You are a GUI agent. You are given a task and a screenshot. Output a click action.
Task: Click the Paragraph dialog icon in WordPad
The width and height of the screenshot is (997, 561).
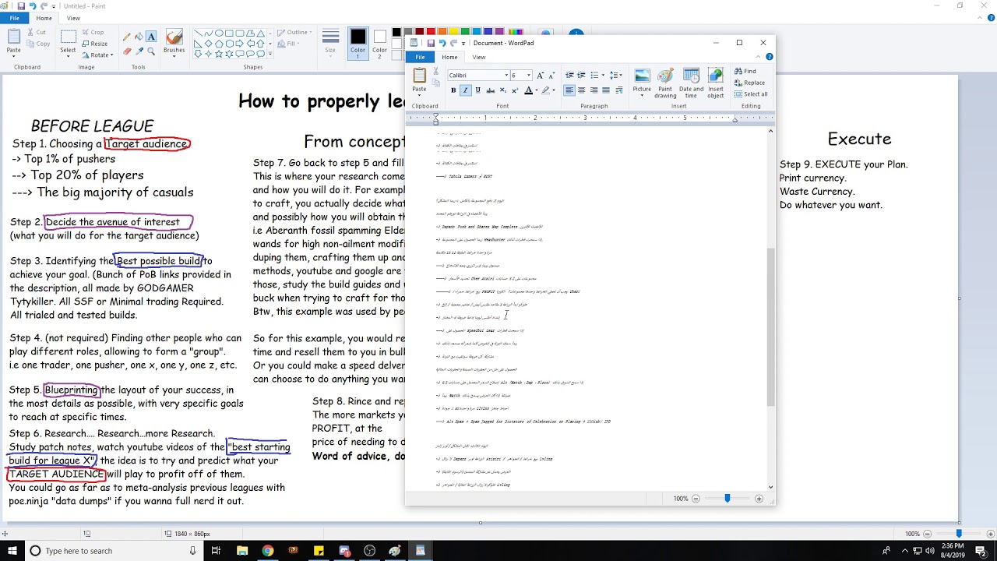pos(619,90)
